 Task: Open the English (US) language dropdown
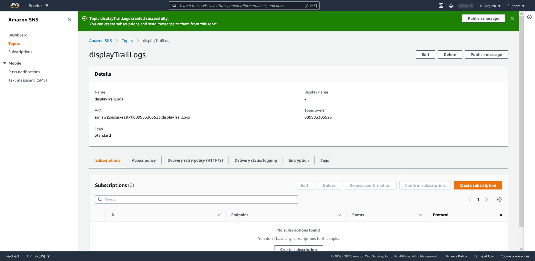pyautogui.click(x=38, y=256)
